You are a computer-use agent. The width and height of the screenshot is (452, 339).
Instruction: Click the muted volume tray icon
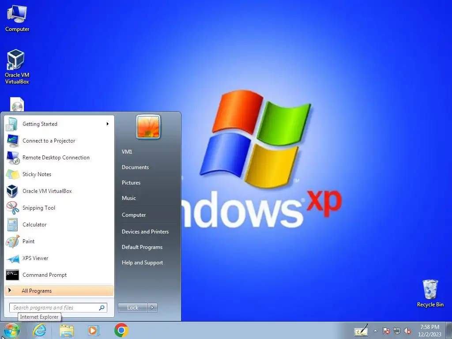(407, 331)
